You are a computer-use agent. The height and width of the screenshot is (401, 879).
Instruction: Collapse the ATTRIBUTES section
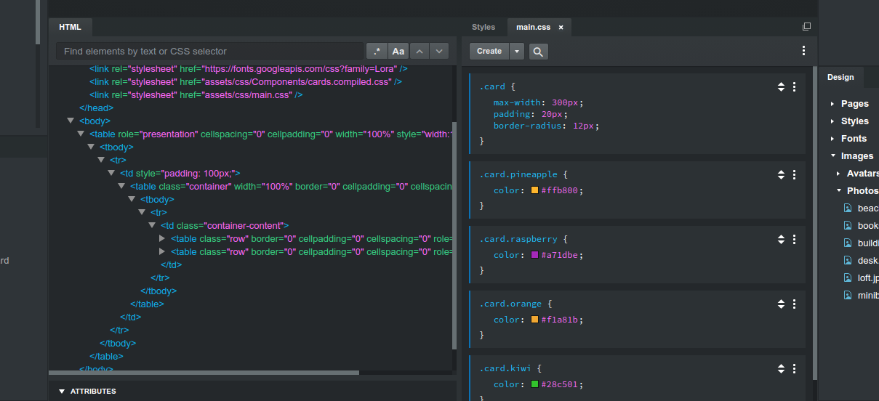(62, 392)
